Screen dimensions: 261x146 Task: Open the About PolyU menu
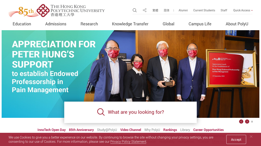pos(237,24)
